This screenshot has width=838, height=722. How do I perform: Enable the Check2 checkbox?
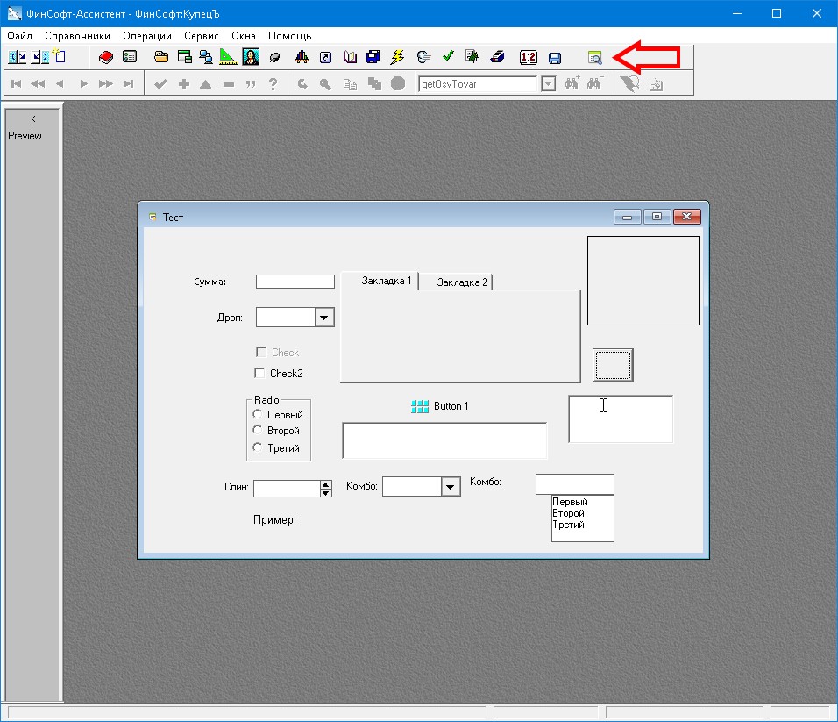point(259,373)
